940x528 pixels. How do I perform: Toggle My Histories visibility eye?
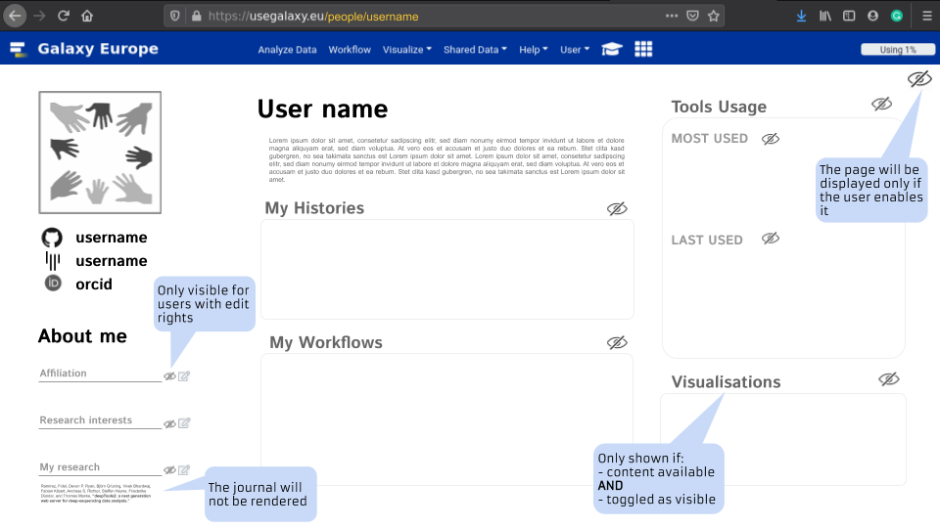click(617, 208)
